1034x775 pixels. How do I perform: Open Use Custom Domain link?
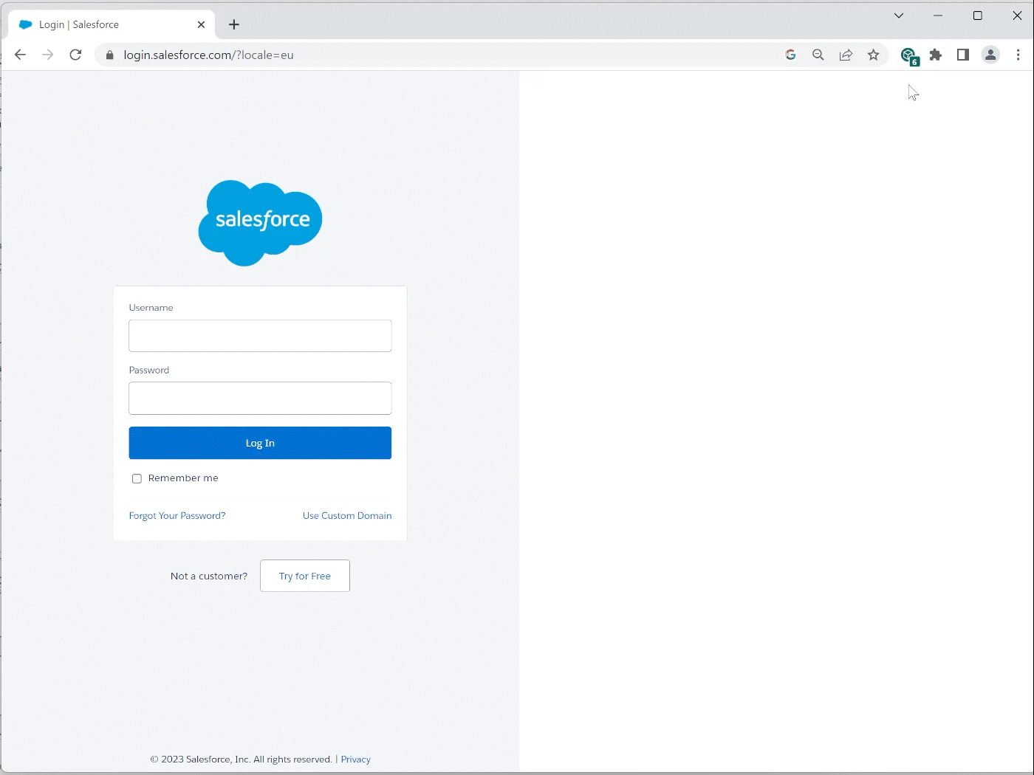pyautogui.click(x=347, y=515)
